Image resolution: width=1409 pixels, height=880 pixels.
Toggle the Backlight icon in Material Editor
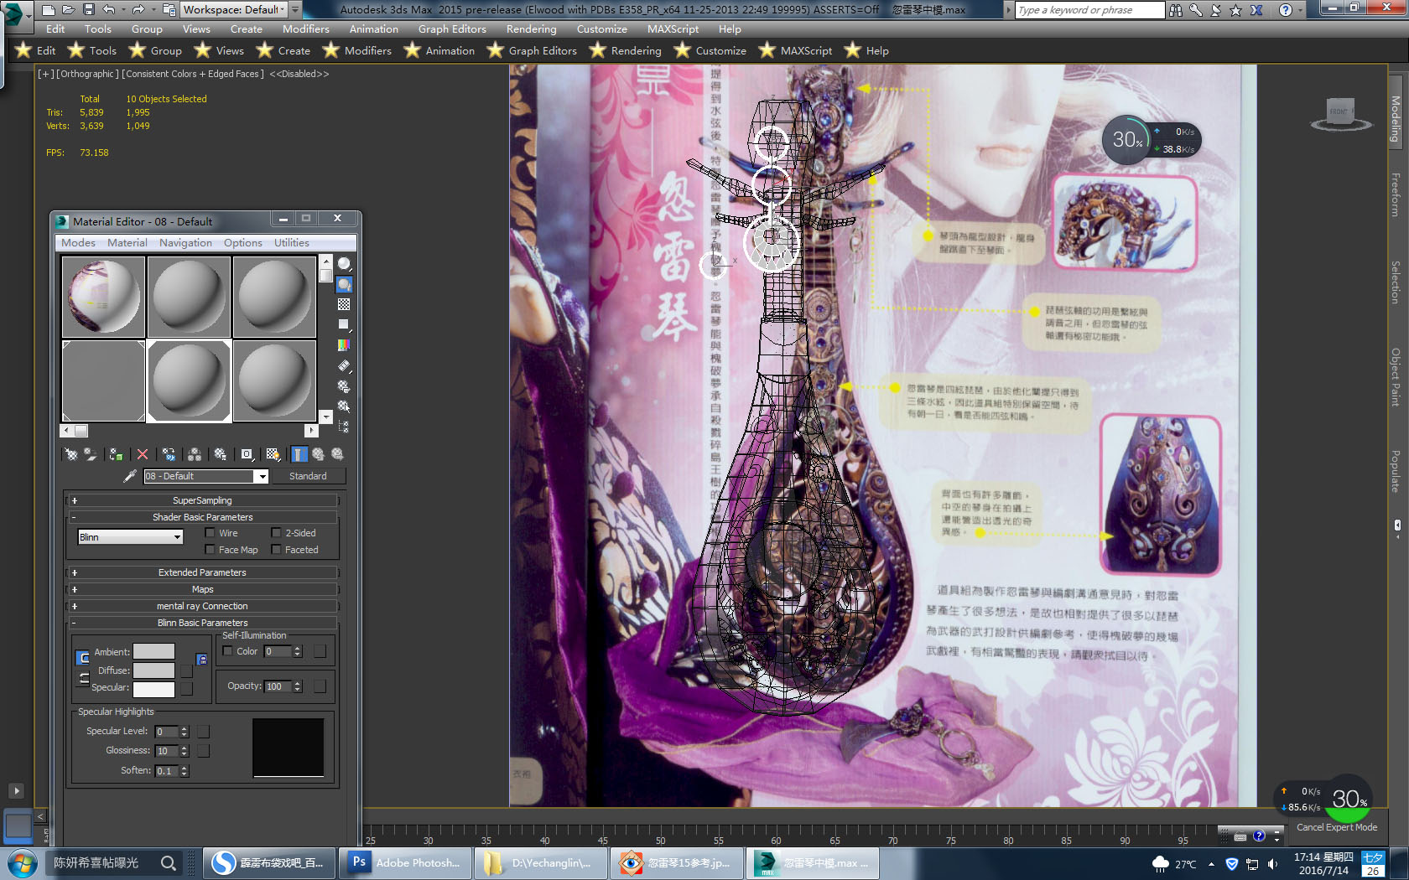(x=344, y=284)
